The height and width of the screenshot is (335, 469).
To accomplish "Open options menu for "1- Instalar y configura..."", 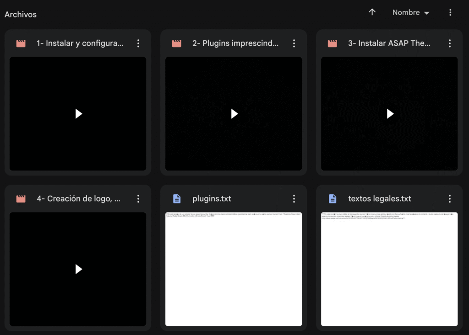I will pos(138,43).
